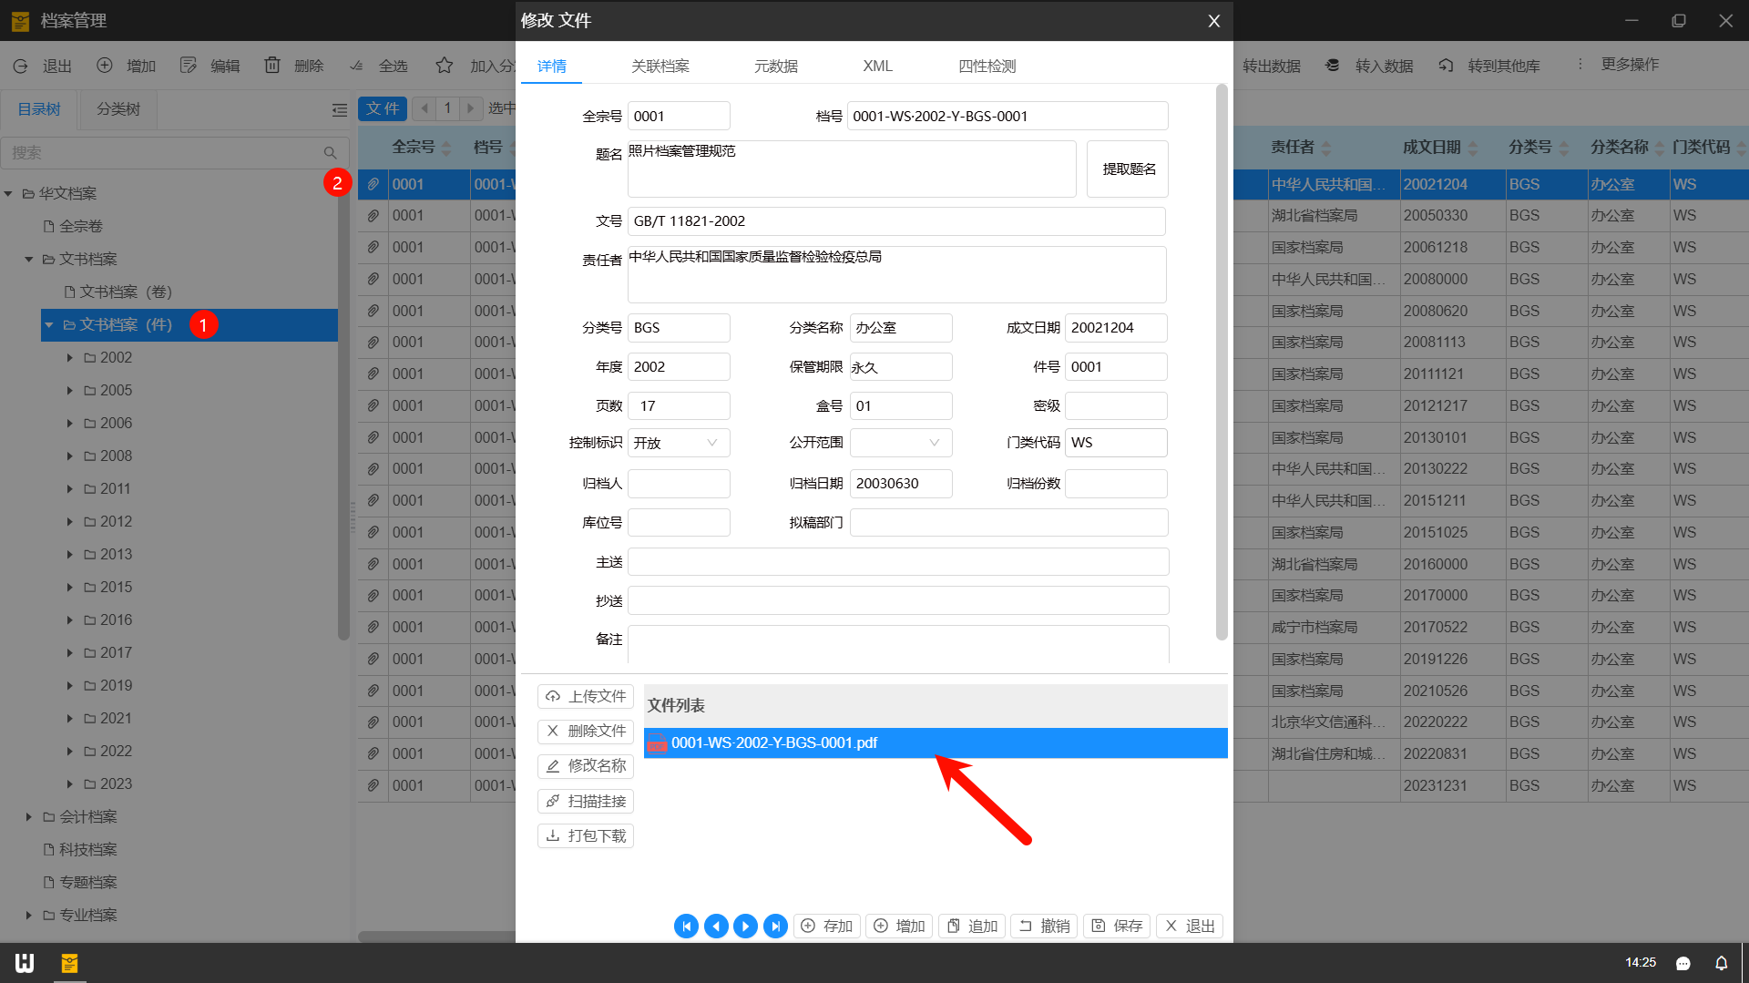
Task: Open the notification bell in taskbar
Action: point(1721,963)
